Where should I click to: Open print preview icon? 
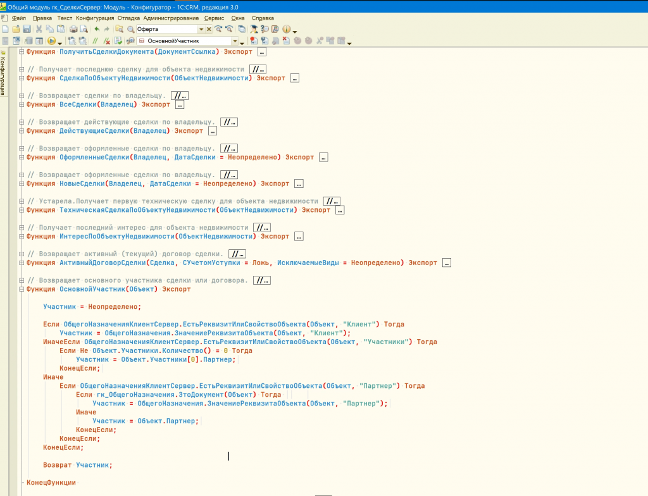(x=84, y=29)
